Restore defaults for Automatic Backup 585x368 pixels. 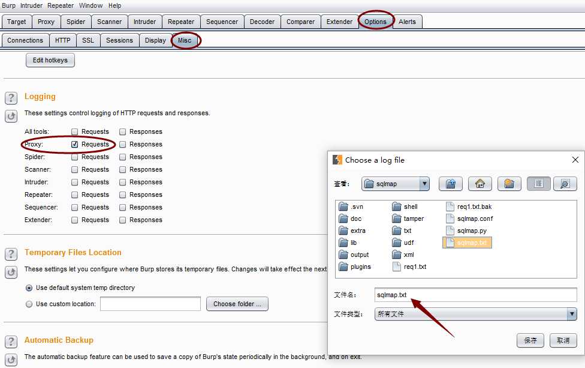11,360
